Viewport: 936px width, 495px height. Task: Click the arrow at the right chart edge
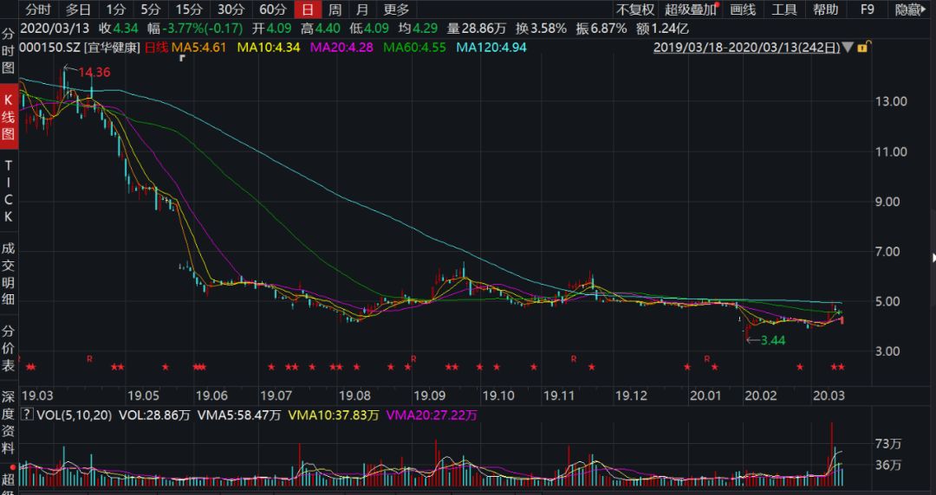click(x=933, y=258)
